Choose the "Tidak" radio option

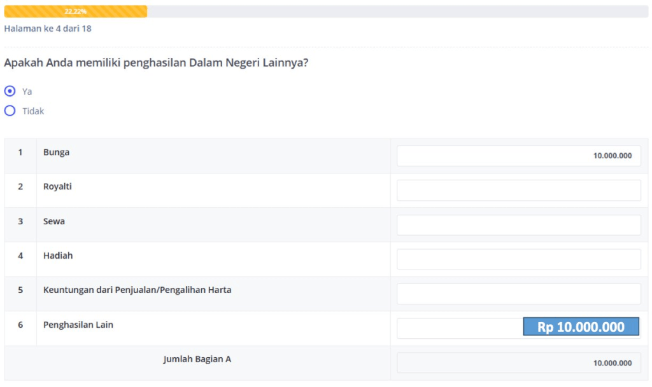point(10,111)
